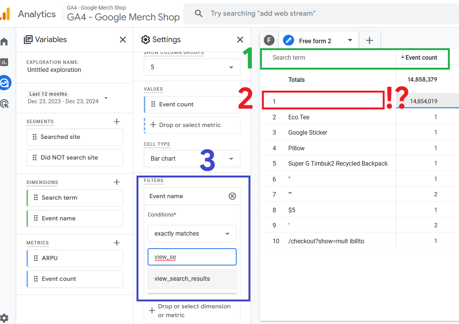The width and height of the screenshot is (459, 324).
Task: Sort by Event count column header
Action: (x=419, y=57)
